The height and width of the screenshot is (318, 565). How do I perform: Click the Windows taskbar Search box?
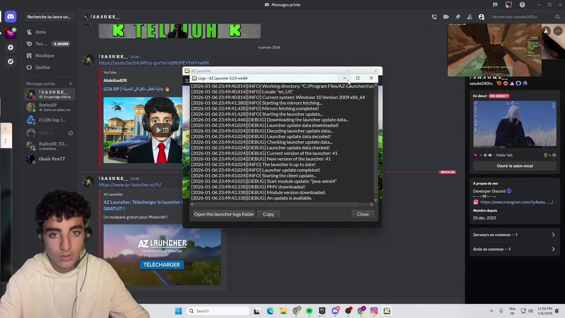(x=217, y=311)
